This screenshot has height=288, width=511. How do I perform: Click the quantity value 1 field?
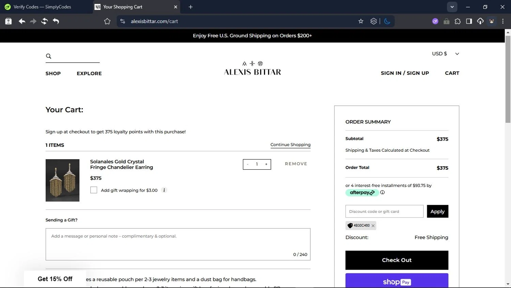257,164
